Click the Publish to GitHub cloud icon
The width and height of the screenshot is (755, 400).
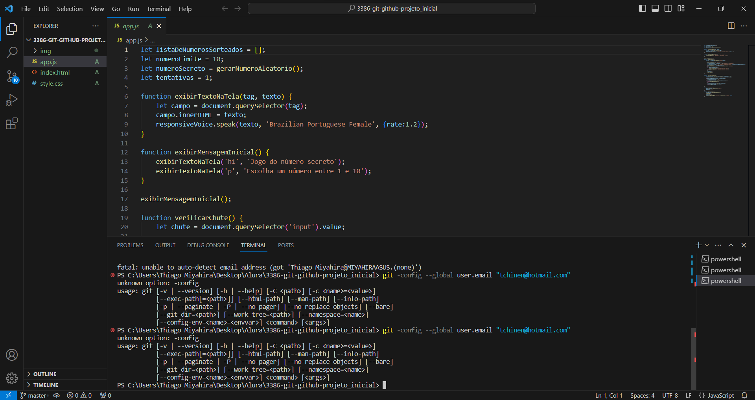(57, 395)
